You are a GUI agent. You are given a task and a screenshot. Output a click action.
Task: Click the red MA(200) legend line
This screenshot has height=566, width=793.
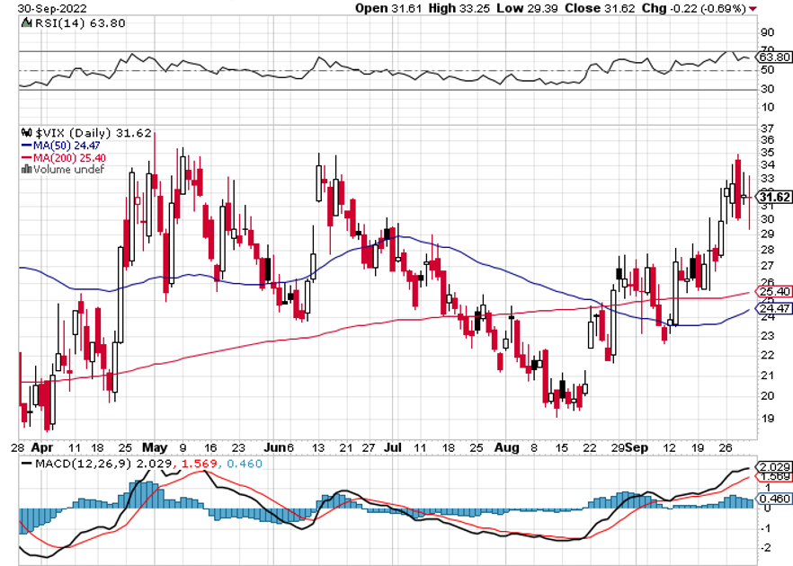click(x=26, y=156)
